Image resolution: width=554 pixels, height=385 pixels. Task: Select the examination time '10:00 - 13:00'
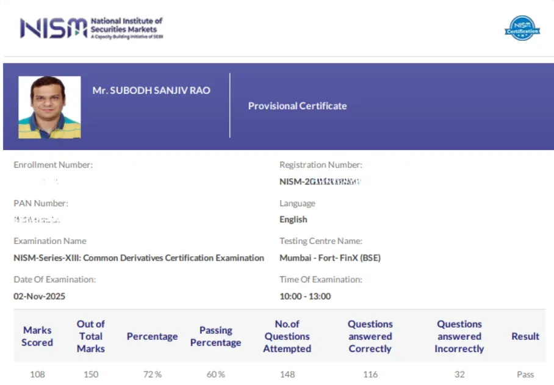point(305,296)
